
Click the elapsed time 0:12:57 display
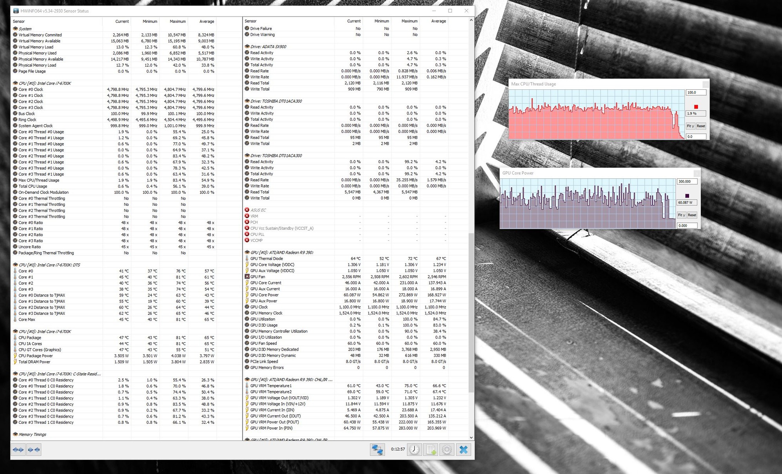(x=397, y=449)
